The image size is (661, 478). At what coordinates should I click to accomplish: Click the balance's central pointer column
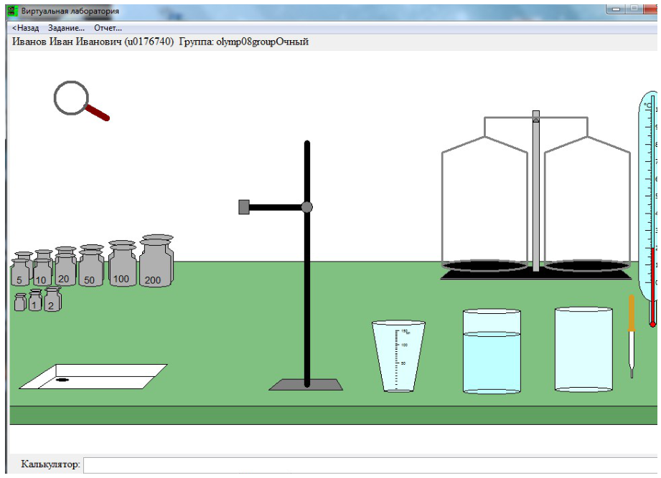click(536, 191)
